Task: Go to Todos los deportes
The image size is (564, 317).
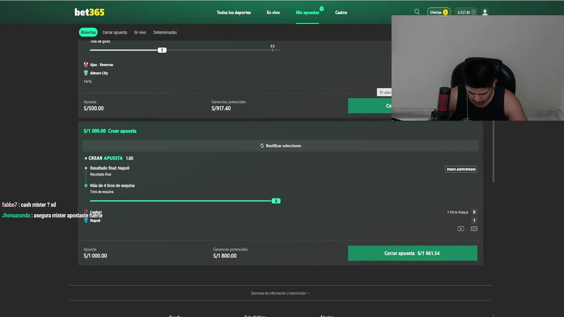Action: click(234, 12)
